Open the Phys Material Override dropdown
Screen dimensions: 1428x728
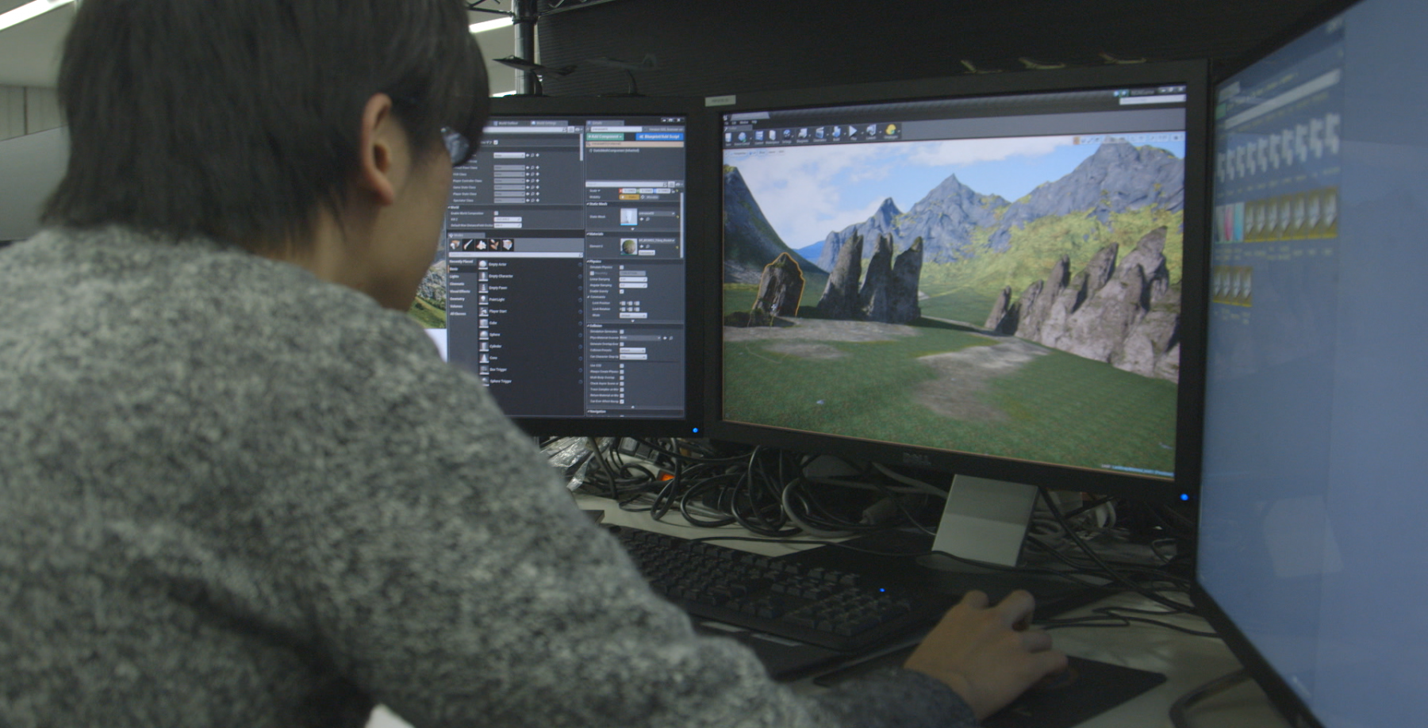click(639, 338)
